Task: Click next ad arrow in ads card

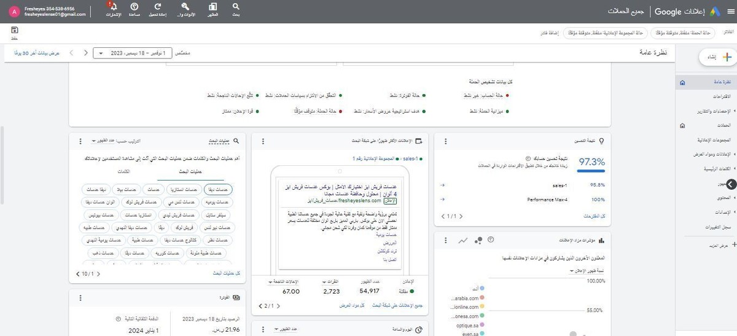Action: (260, 305)
